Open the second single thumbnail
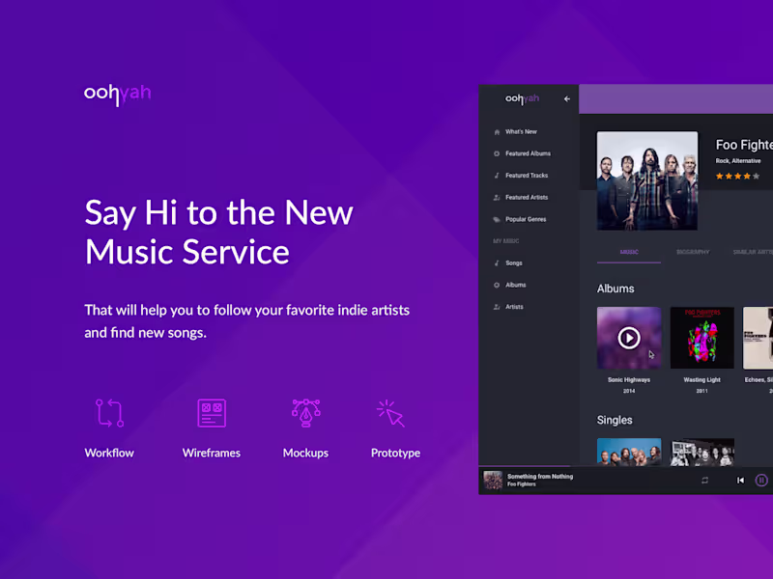This screenshot has height=579, width=773. [x=702, y=452]
